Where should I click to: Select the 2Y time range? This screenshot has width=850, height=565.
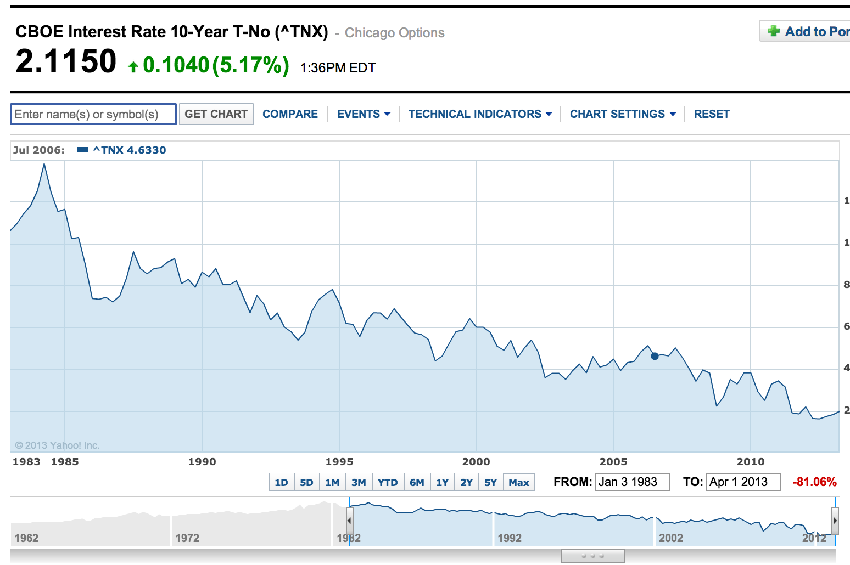[x=466, y=482]
